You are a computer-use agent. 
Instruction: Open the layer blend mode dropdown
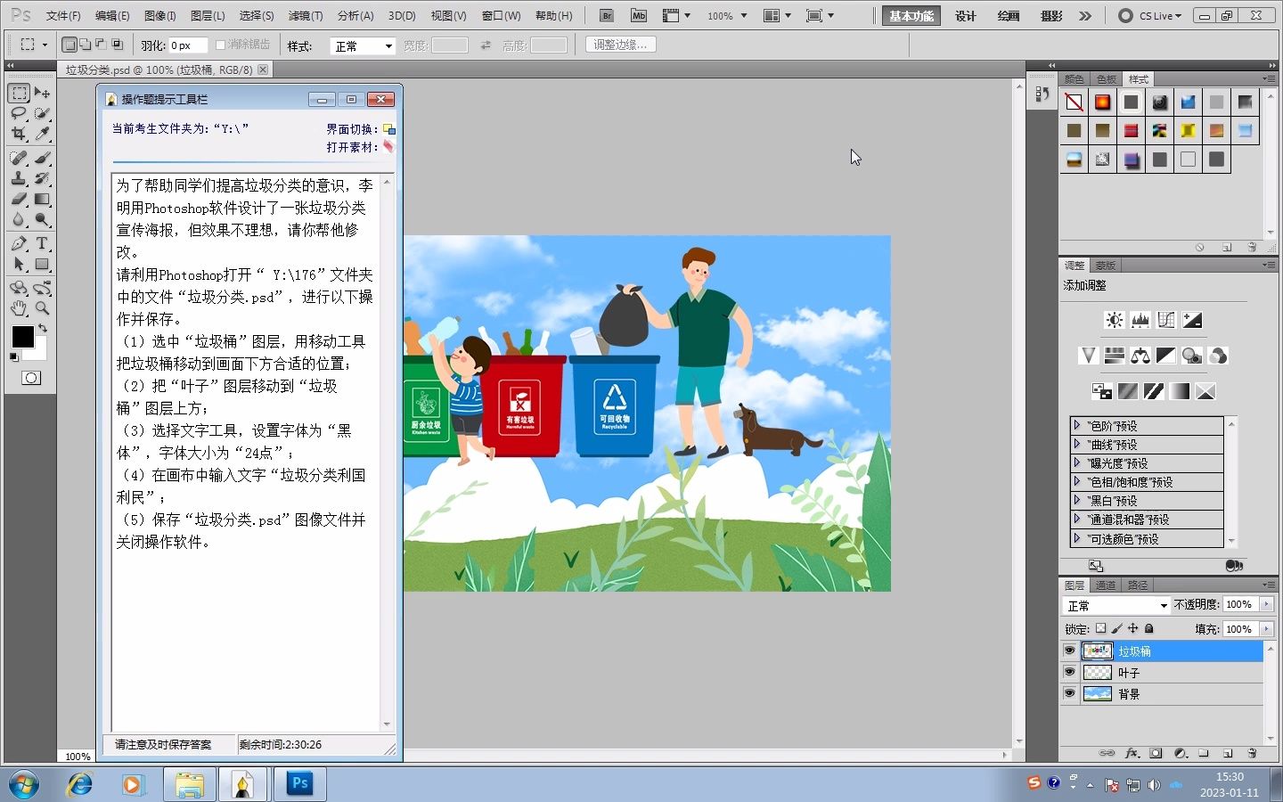pyautogui.click(x=1115, y=604)
